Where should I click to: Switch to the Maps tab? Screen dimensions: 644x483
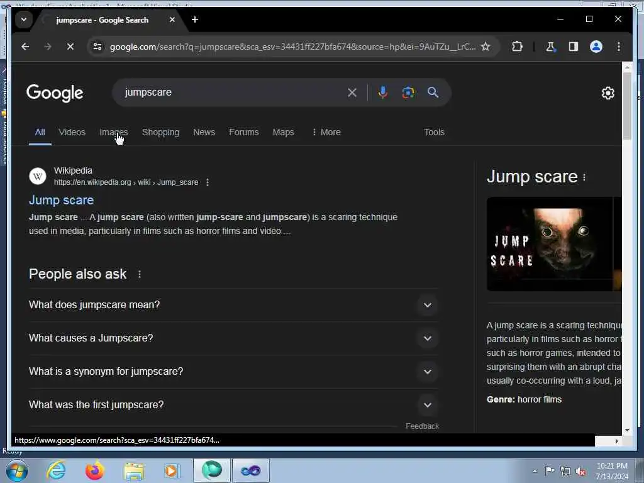pyautogui.click(x=284, y=132)
